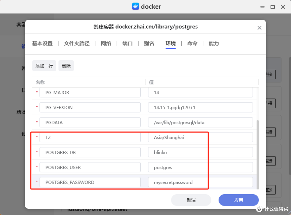Click the POSTGRES_USER name field
Image resolution: width=291 pixels, height=215 pixels.
[x=90, y=167]
